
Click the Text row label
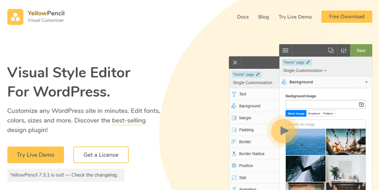pyautogui.click(x=242, y=94)
